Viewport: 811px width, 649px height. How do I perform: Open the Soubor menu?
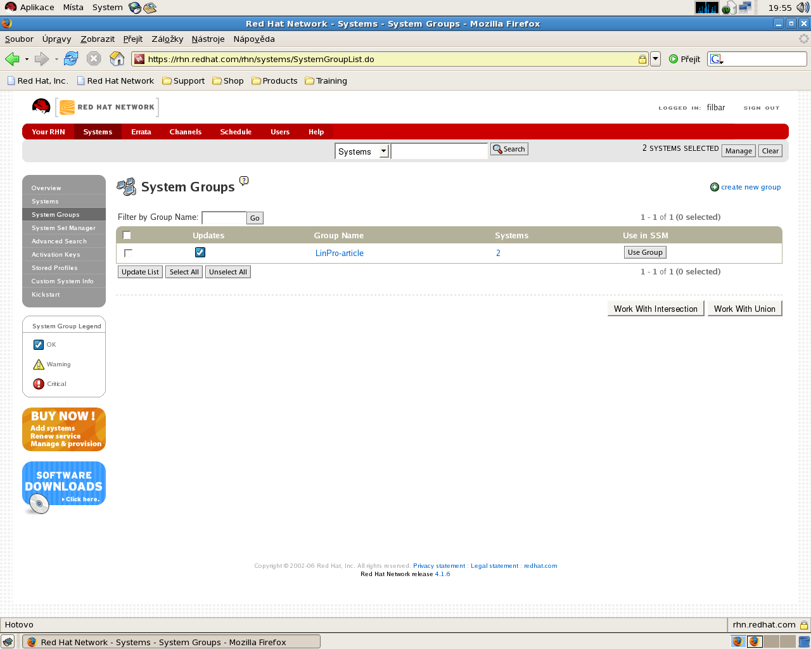pyautogui.click(x=19, y=39)
